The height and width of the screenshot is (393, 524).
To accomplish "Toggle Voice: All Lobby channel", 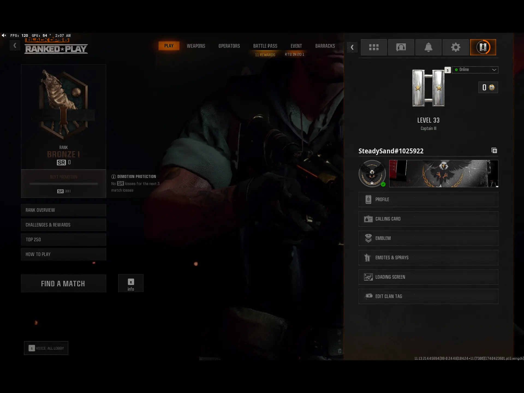I will 46,348.
